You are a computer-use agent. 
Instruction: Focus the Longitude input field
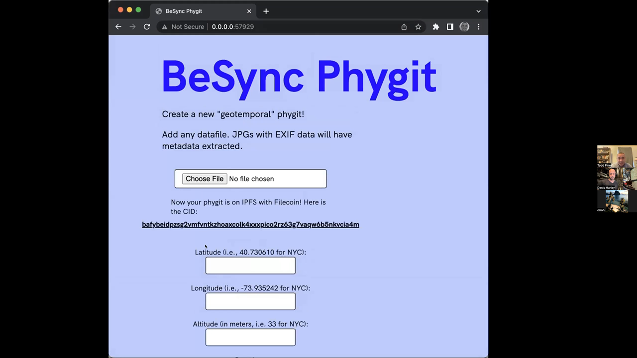coord(250,301)
